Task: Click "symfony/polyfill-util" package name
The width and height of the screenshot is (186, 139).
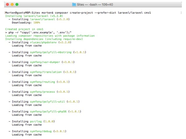Action: [x=48, y=102]
